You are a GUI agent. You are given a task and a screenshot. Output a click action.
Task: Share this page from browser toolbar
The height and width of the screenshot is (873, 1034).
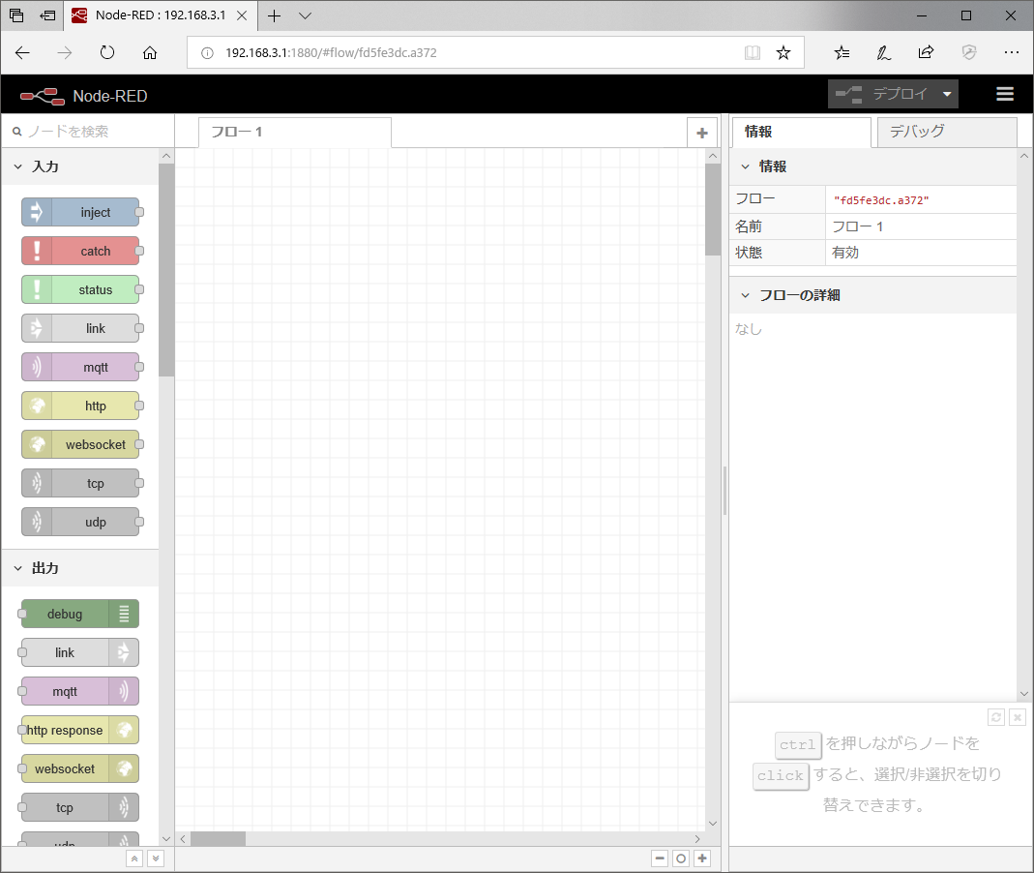(927, 53)
